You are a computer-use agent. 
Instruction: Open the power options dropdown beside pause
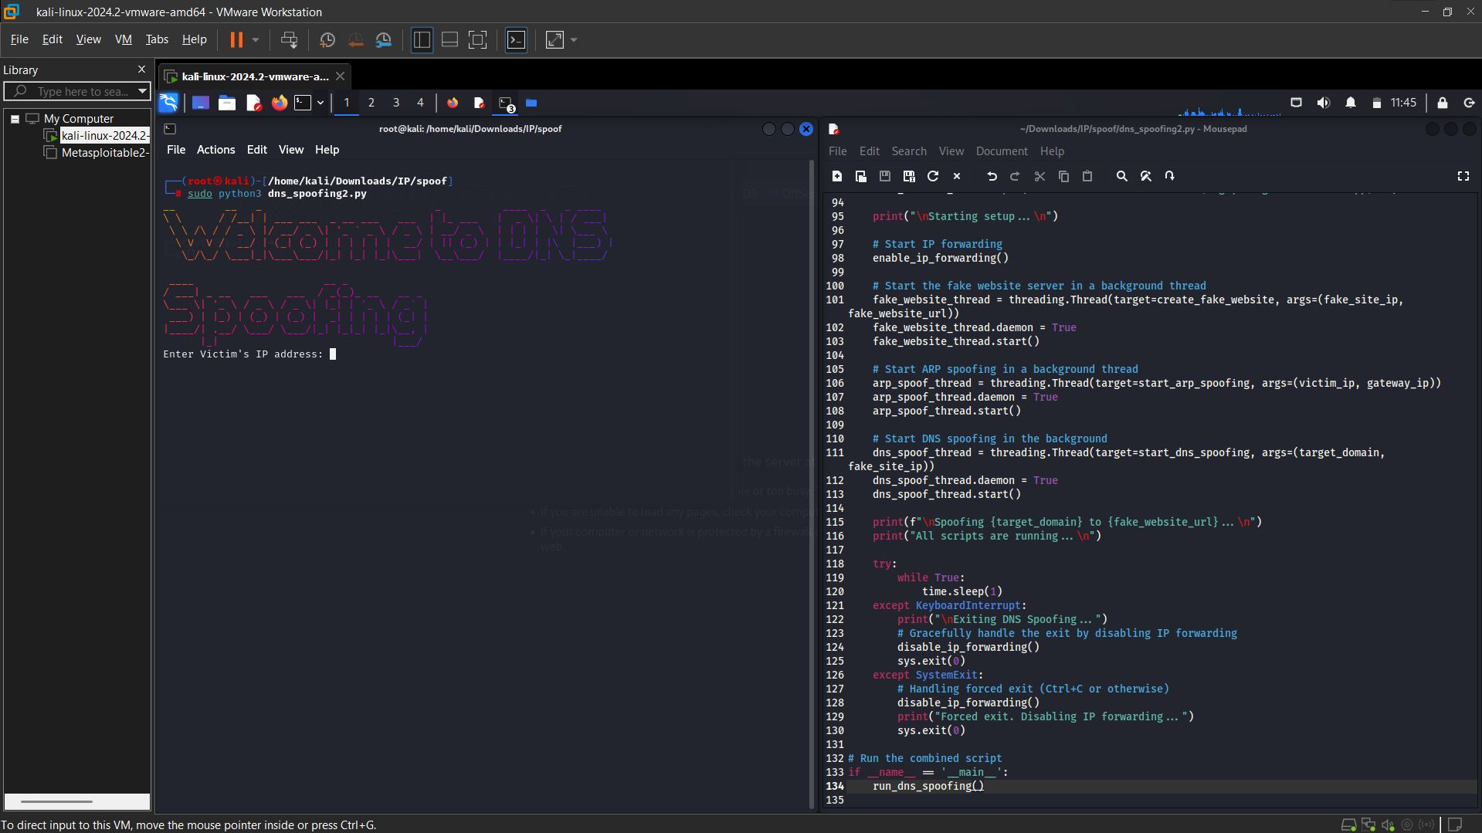[256, 40]
